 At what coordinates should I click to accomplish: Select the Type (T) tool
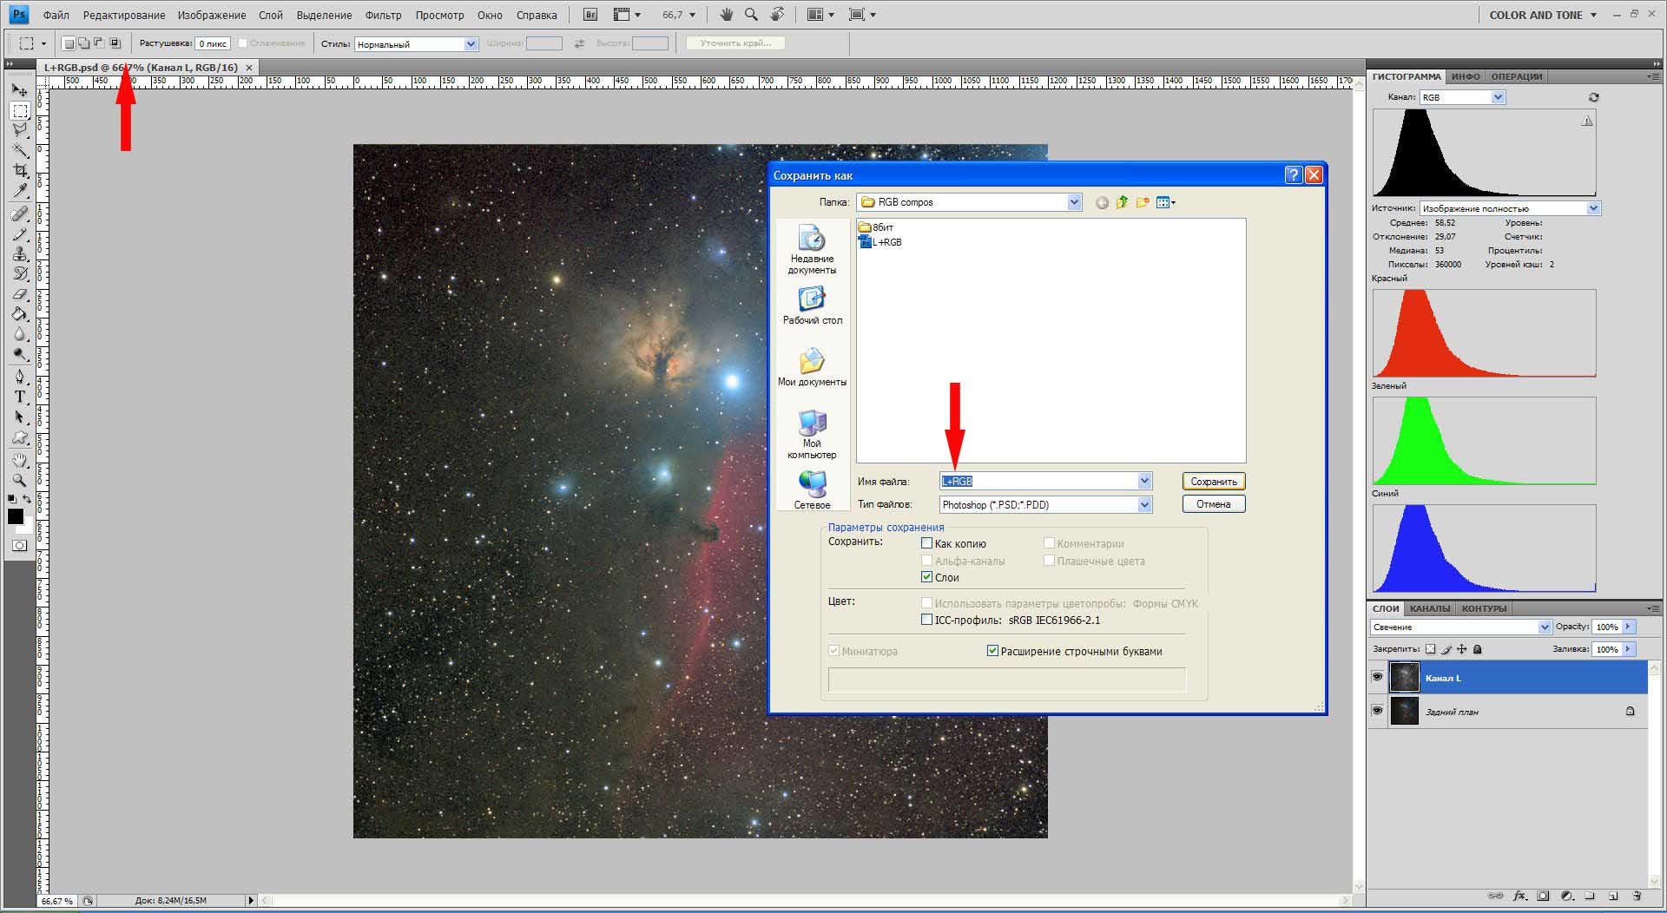tap(20, 397)
